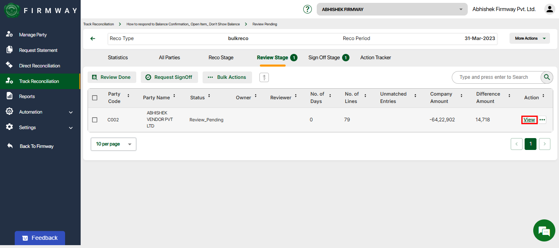
Task: Click the search magnifier icon
Action: (547, 77)
